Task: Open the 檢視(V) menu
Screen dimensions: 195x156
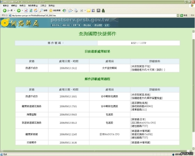Action: [x=22, y=5]
